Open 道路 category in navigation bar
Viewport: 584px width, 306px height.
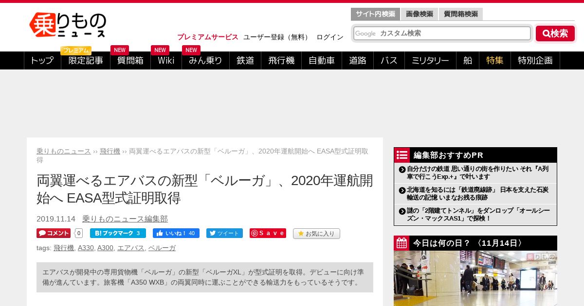point(358,60)
